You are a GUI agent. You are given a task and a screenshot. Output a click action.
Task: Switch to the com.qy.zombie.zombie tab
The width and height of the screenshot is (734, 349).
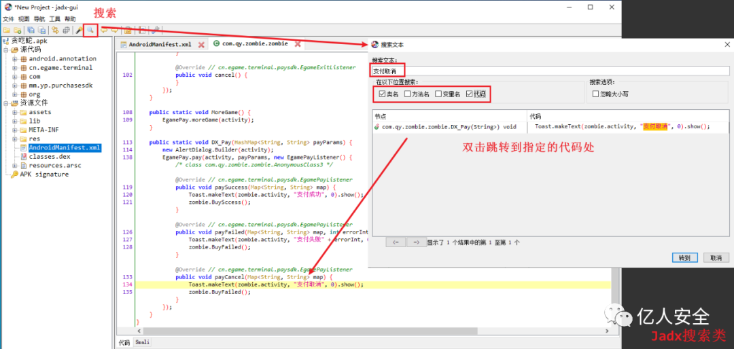(255, 44)
